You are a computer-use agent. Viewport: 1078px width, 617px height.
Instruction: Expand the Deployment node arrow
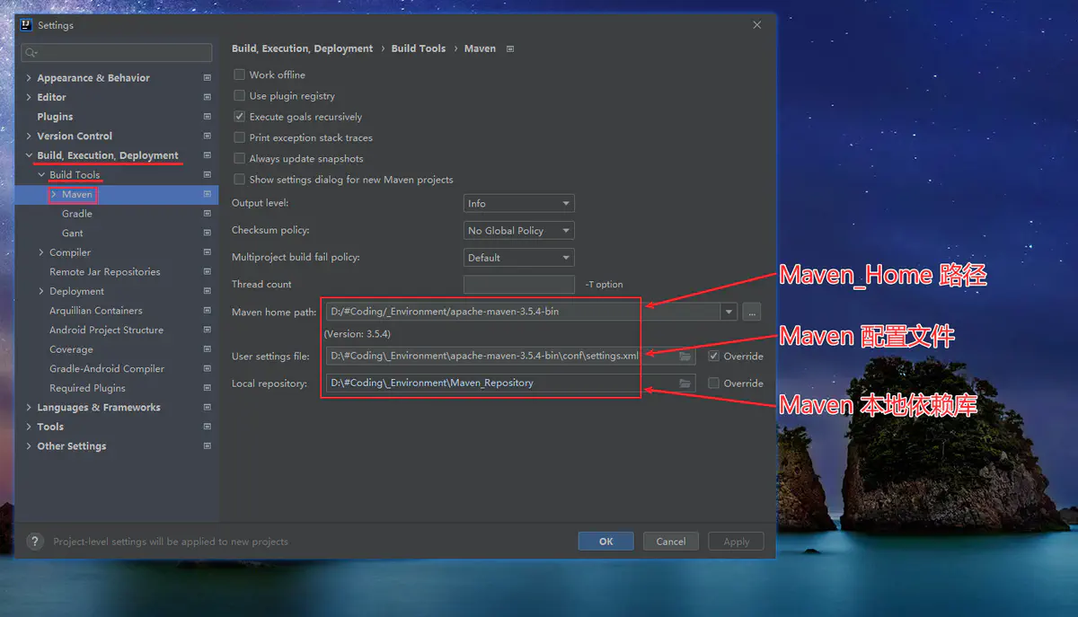coord(41,291)
